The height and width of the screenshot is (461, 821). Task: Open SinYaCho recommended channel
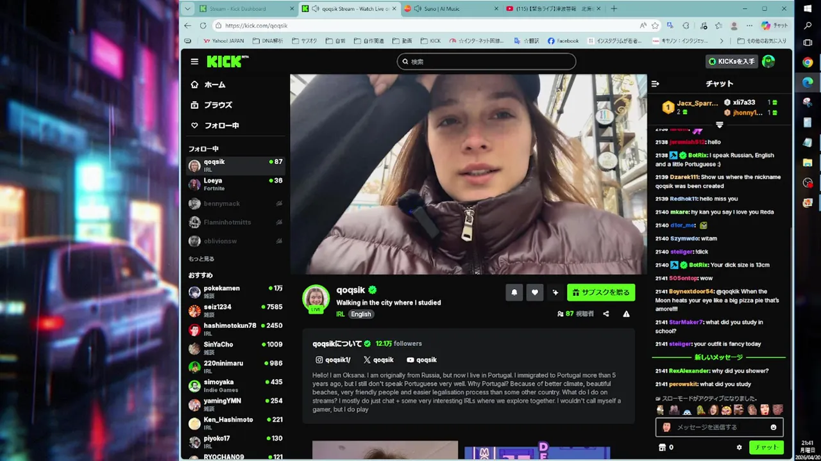[235, 348]
